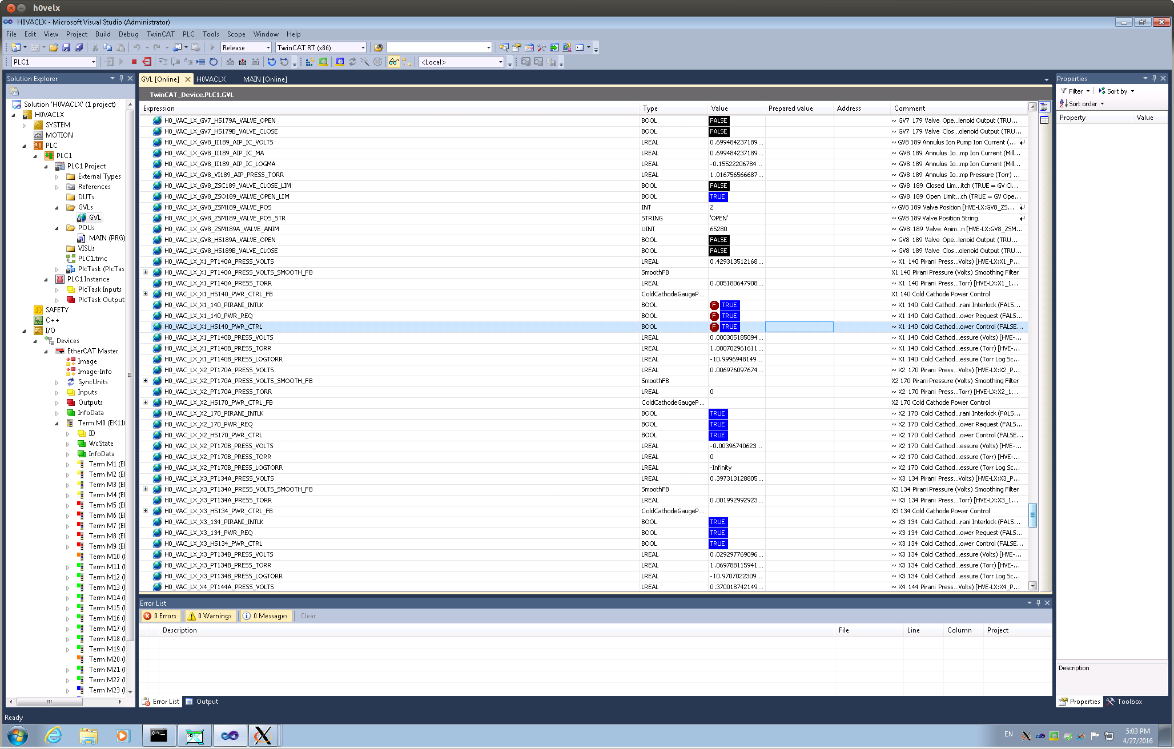
Task: Click the Activate Configuration TwinCAT icon
Action: (309, 62)
